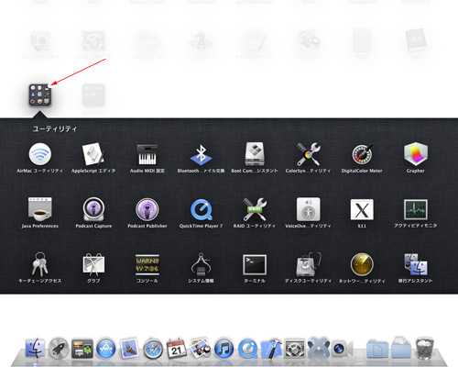The height and width of the screenshot is (367, 458).
Task: Open System Preferences from Dock
Action: pos(295,349)
